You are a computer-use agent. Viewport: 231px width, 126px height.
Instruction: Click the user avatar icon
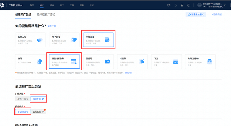click(x=199, y=5)
